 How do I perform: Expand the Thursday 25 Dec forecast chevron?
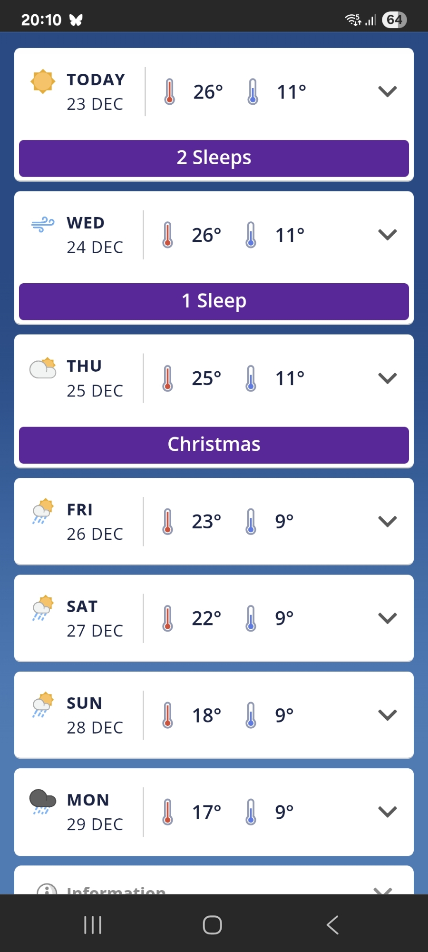(x=387, y=378)
